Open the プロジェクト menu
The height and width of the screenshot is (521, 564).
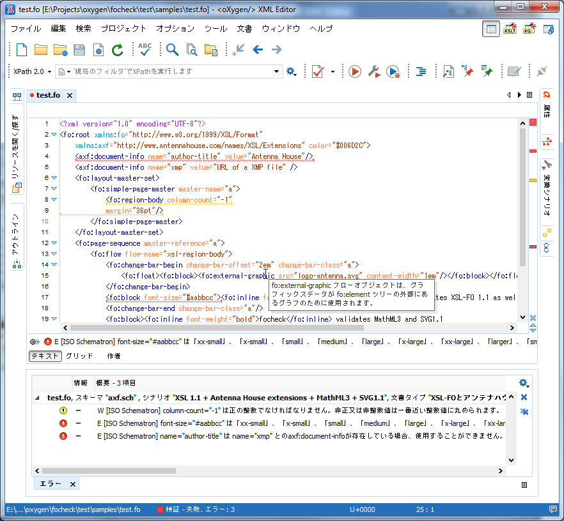(x=123, y=29)
